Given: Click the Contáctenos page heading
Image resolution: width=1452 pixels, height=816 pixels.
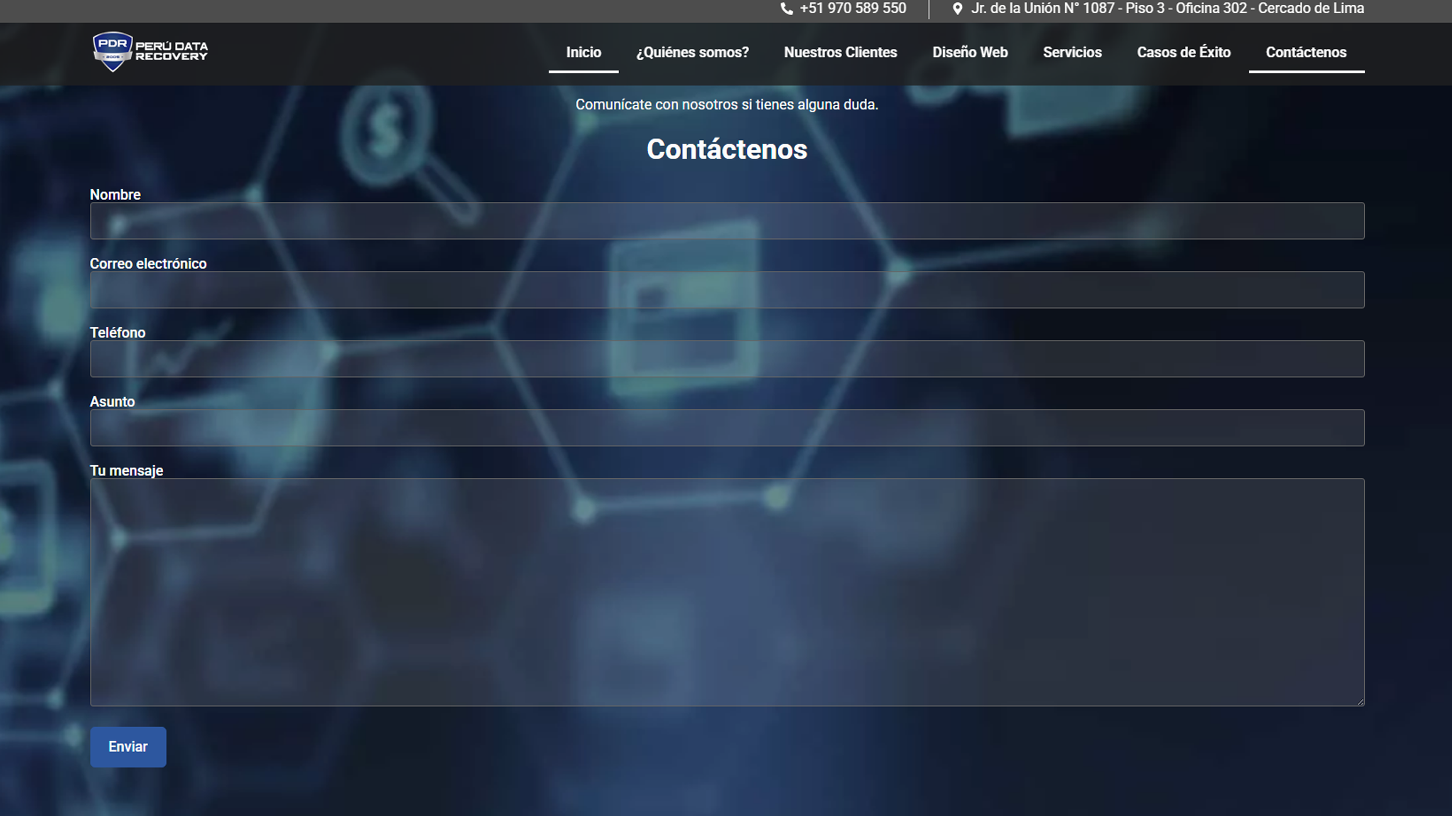Looking at the screenshot, I should coord(727,149).
